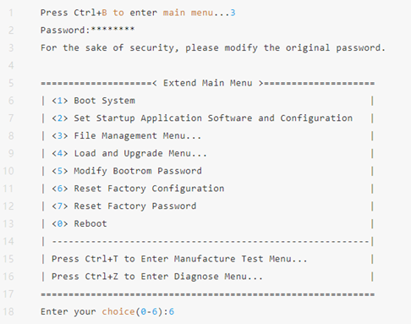Viewport: 411px width, 324px height.
Task: Click line number 10 in the gutter
Action: pos(8,171)
